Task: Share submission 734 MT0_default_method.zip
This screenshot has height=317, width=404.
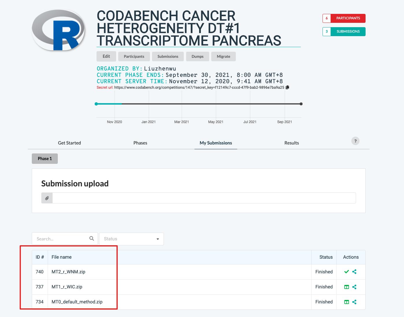Action: (x=354, y=302)
